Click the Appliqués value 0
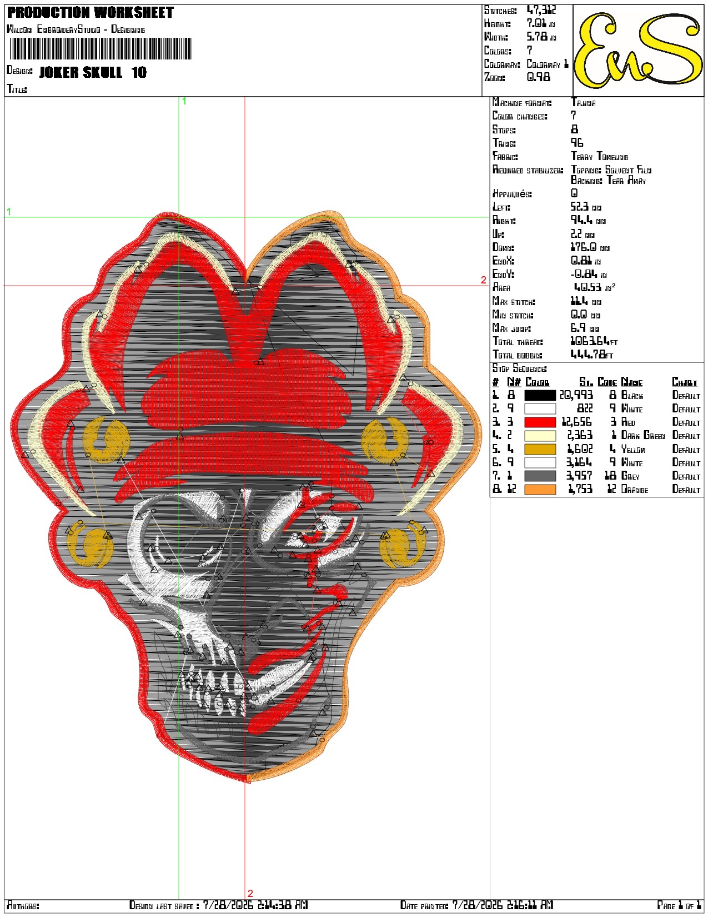Image resolution: width=708 pixels, height=917 pixels. pyautogui.click(x=574, y=193)
